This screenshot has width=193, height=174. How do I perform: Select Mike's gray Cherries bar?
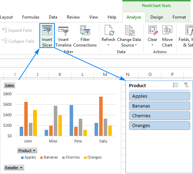(x=56, y=121)
